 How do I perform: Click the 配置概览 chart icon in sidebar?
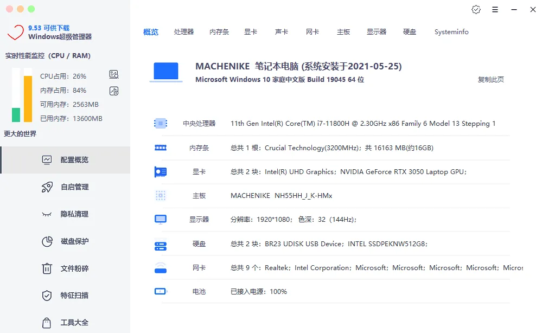pyautogui.click(x=47, y=159)
